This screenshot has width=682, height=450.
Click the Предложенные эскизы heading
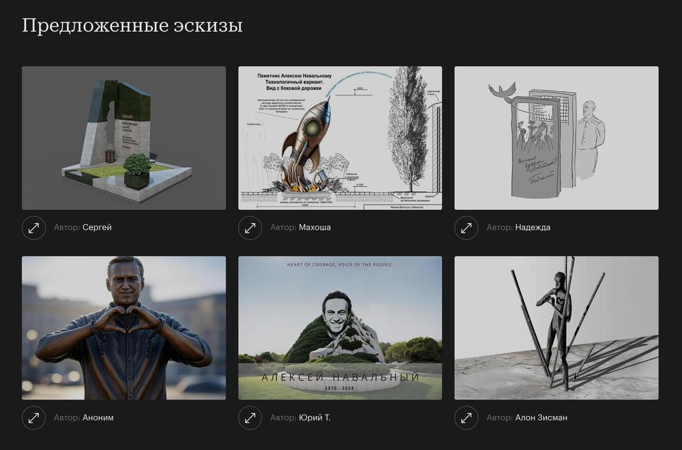[x=132, y=26]
